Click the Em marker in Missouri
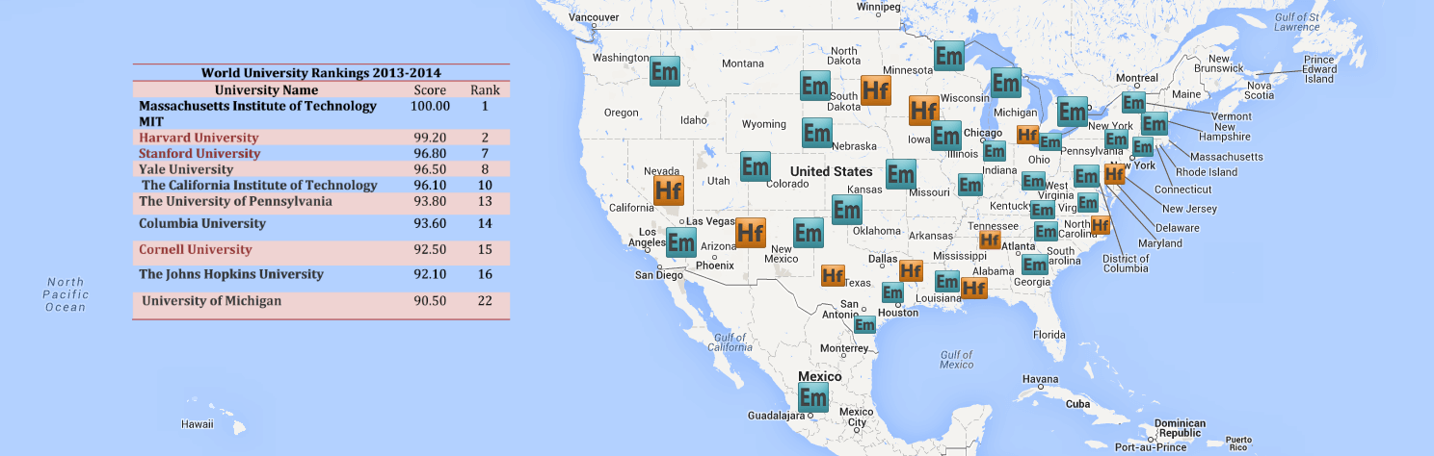This screenshot has width=1434, height=456. 901,174
